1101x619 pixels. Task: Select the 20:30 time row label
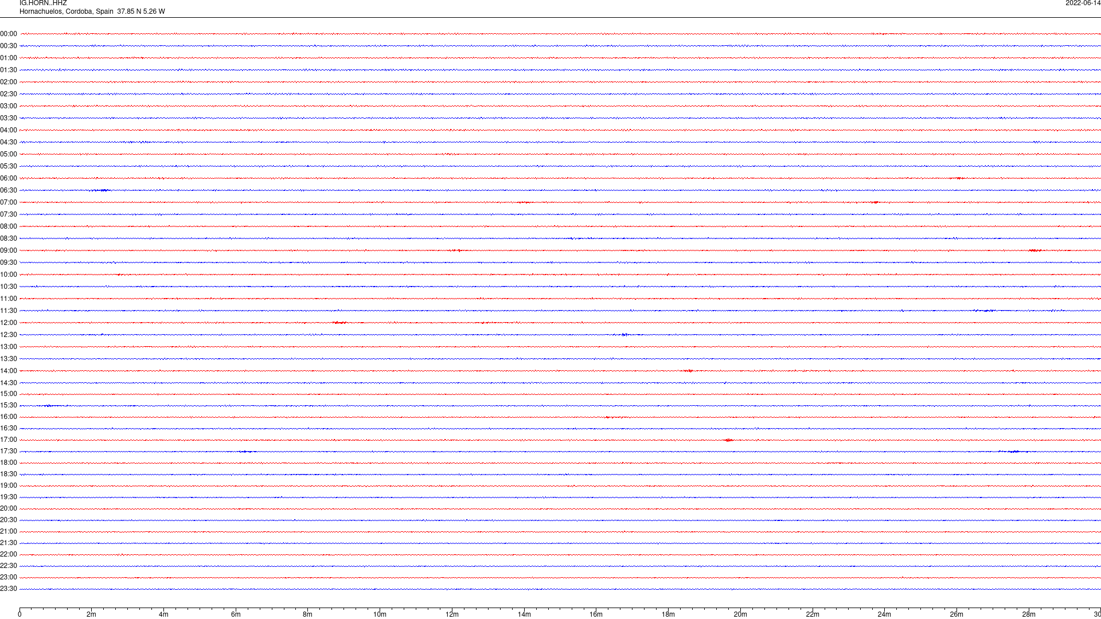(9, 520)
